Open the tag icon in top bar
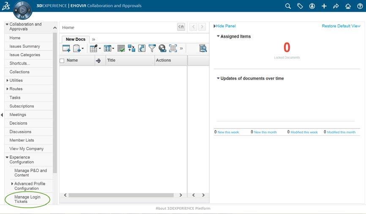This screenshot has height=214, width=366. [x=300, y=6]
